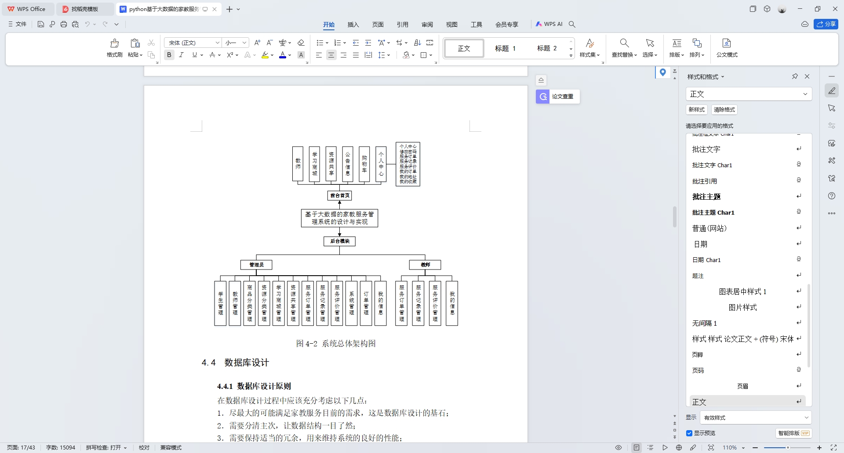Click the print icon in quick toolbar

point(64,25)
